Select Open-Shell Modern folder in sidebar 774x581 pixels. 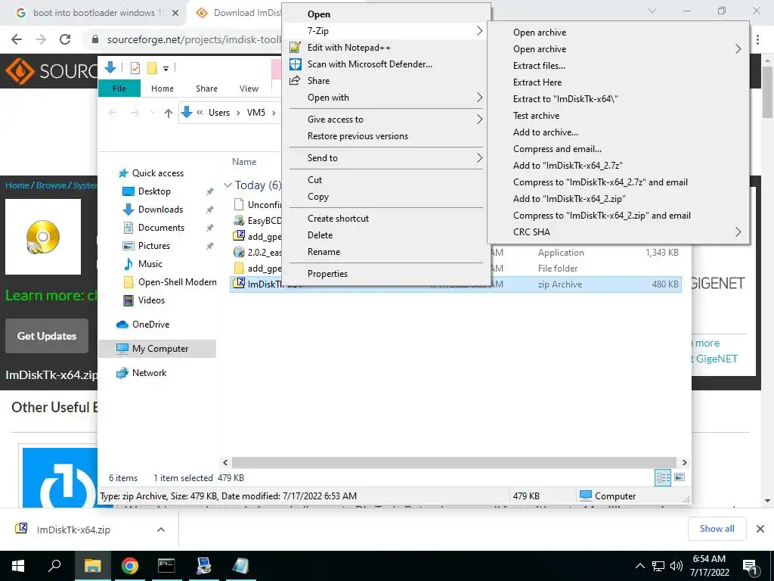pos(169,282)
